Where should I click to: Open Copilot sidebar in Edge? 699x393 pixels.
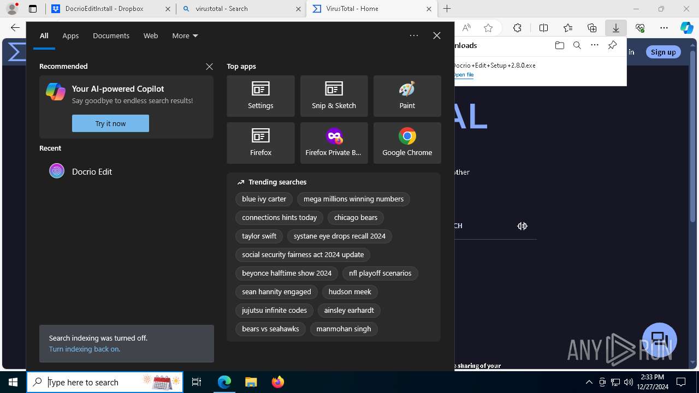tap(687, 28)
